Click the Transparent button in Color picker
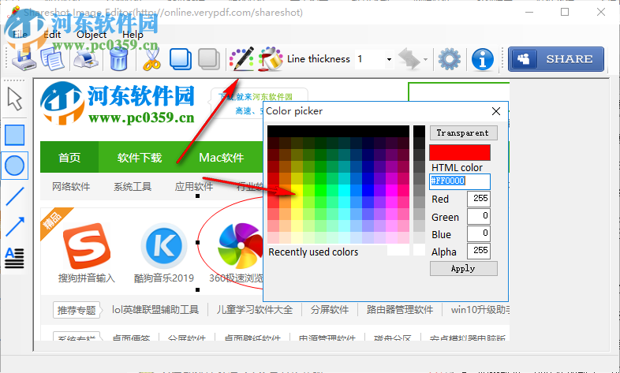 pyautogui.click(x=463, y=132)
